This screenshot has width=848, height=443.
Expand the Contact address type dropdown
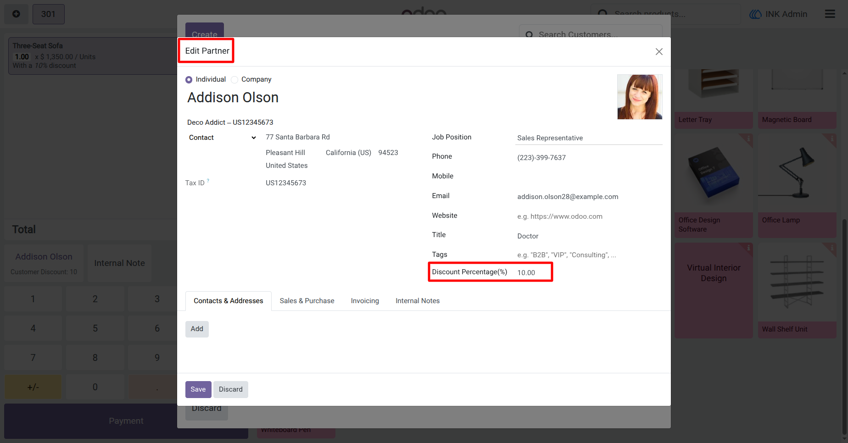222,138
